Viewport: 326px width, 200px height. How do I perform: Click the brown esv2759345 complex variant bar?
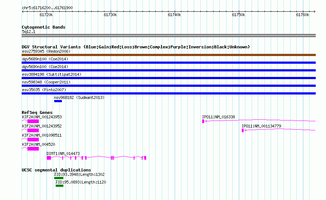pos(168,55)
